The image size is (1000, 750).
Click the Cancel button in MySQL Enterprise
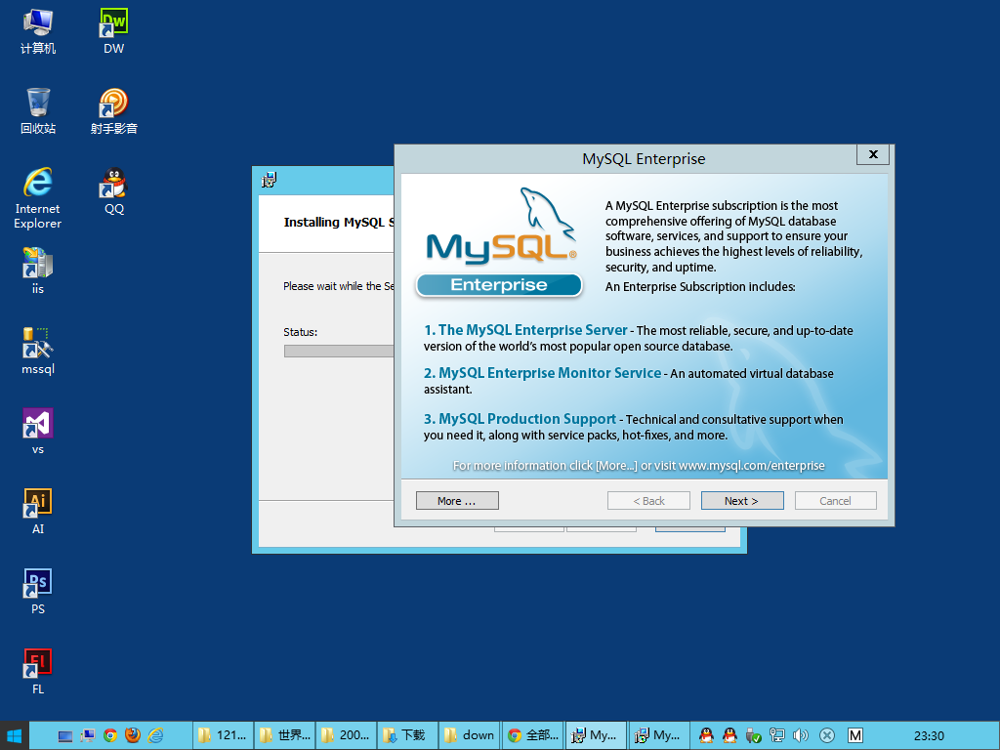(836, 501)
